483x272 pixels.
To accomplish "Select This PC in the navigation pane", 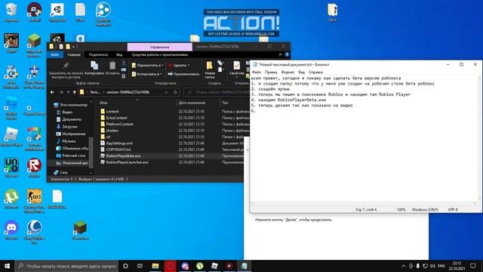I will pyautogui.click(x=70, y=105).
